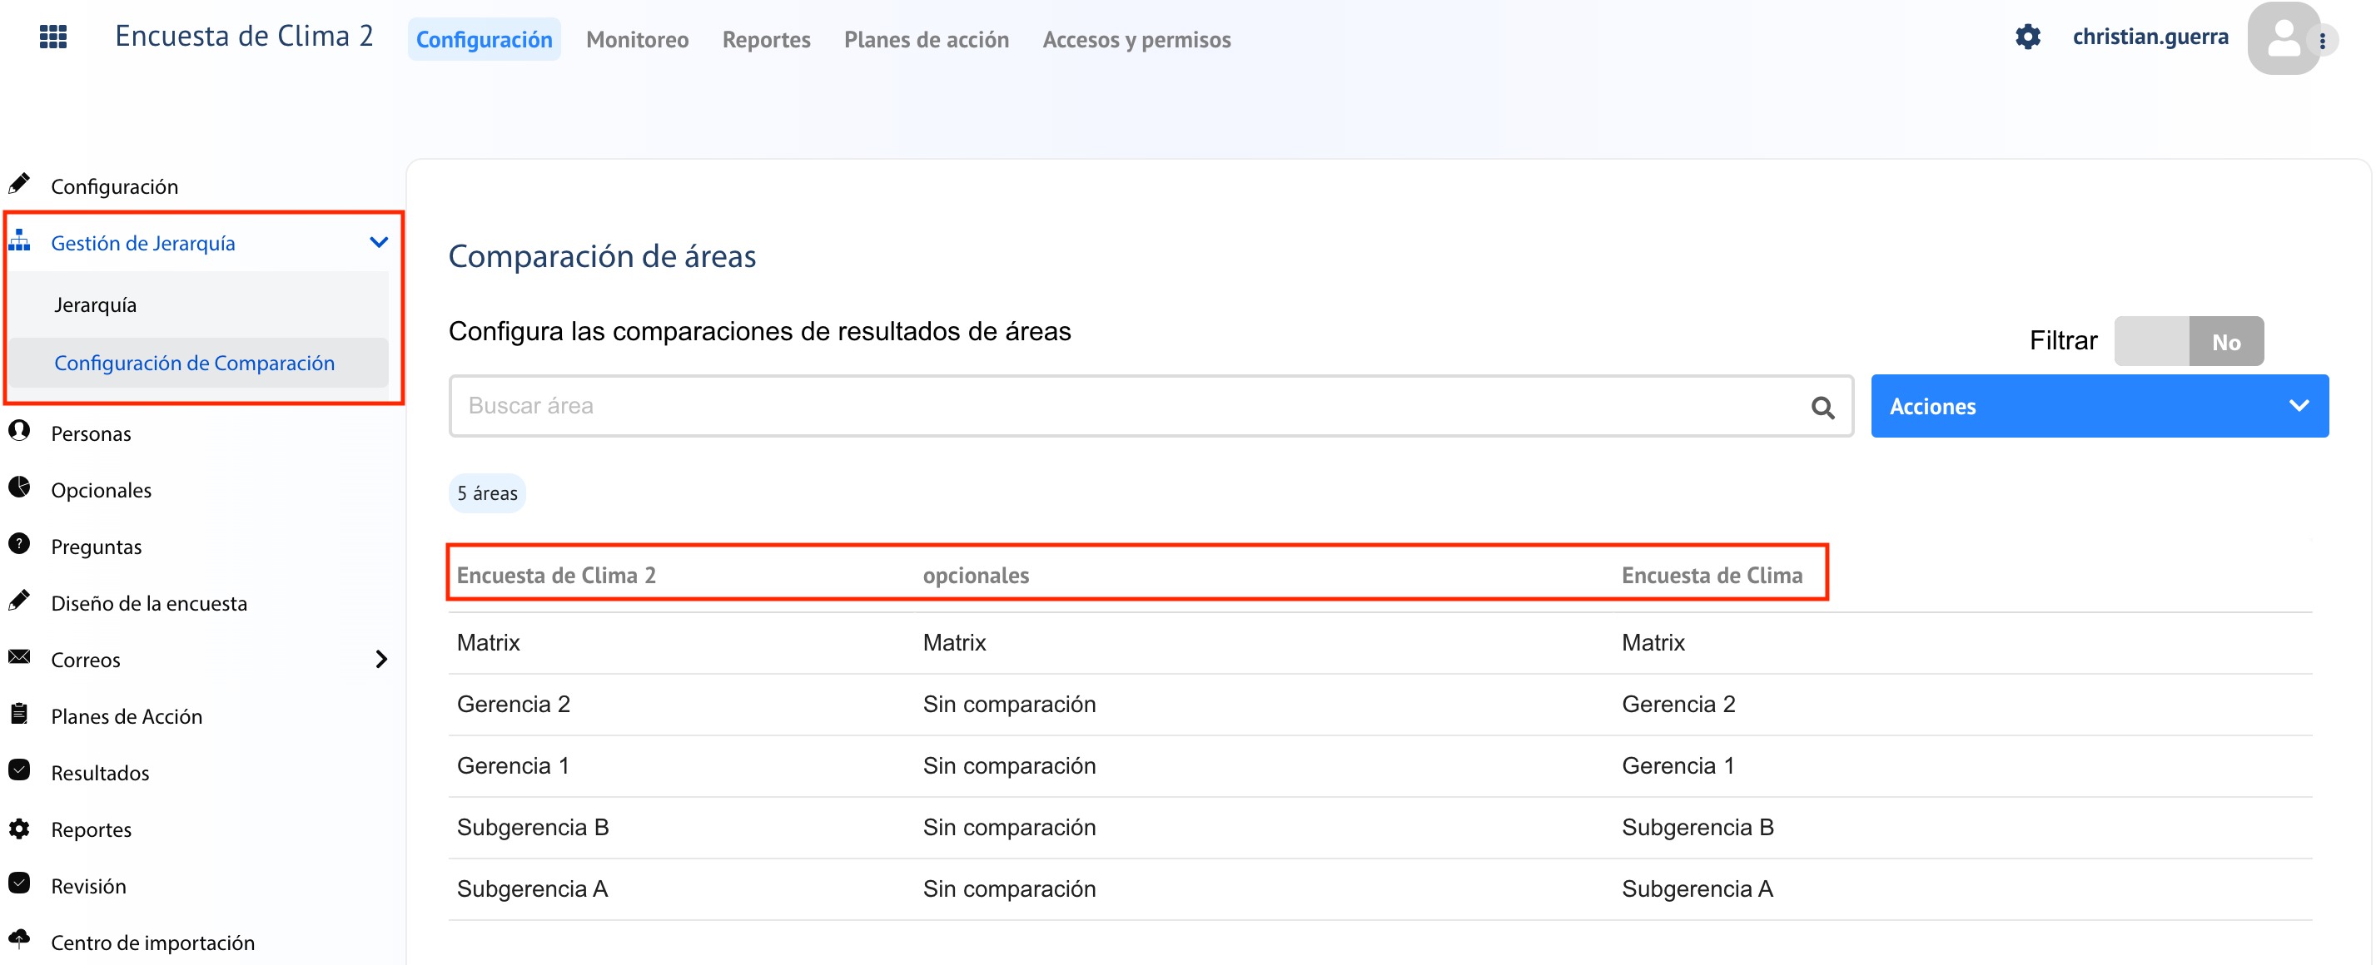Open the Accesos y permisos tab
Viewport: 2376px width, 965px height.
pos(1136,40)
